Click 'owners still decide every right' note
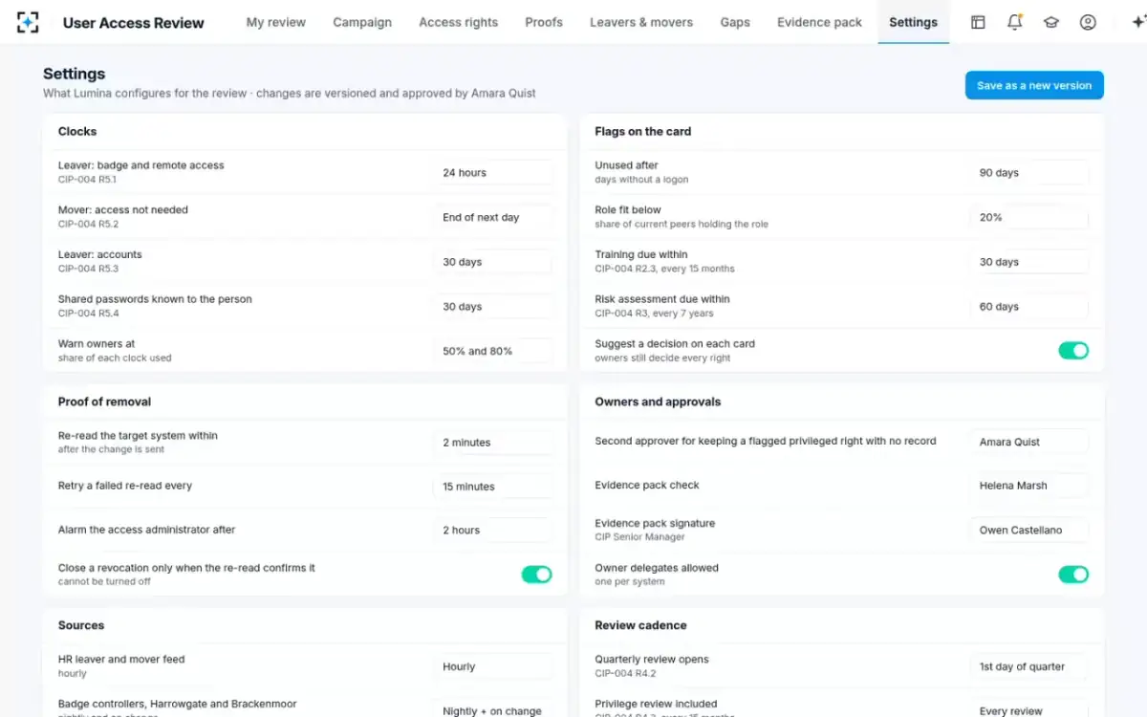The width and height of the screenshot is (1147, 717). coord(662,358)
